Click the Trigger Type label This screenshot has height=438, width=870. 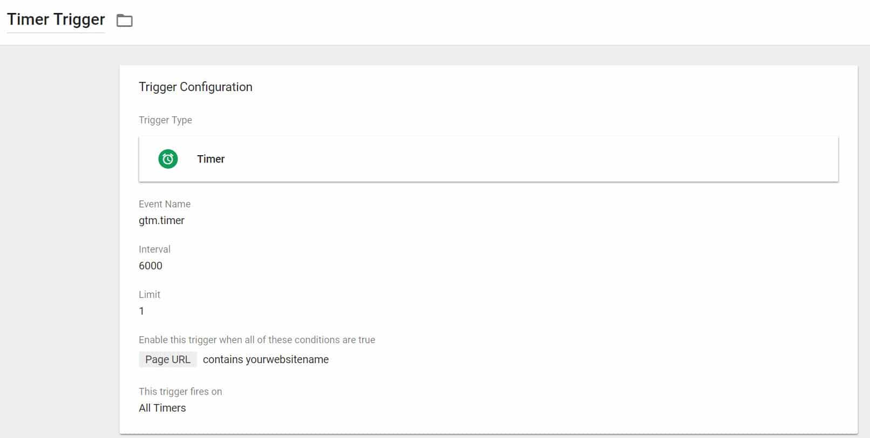pos(165,120)
